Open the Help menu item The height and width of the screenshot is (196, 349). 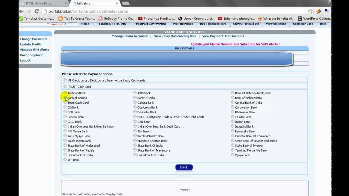323,24
